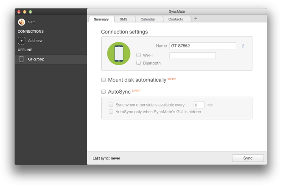Image resolution: width=297 pixels, height=187 pixels.
Task: Click the Name input field
Action: point(203,46)
